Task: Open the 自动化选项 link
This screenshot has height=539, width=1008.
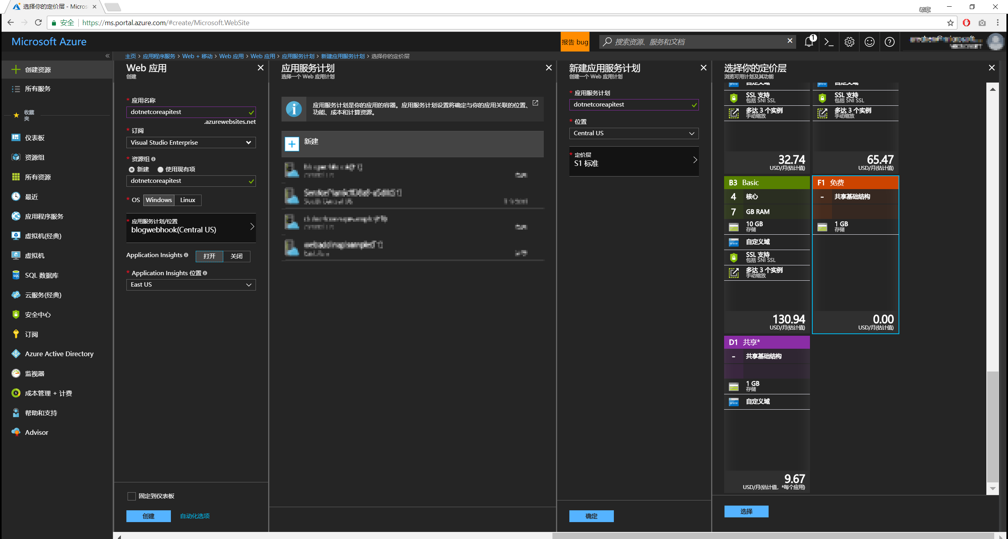Action: [x=195, y=516]
